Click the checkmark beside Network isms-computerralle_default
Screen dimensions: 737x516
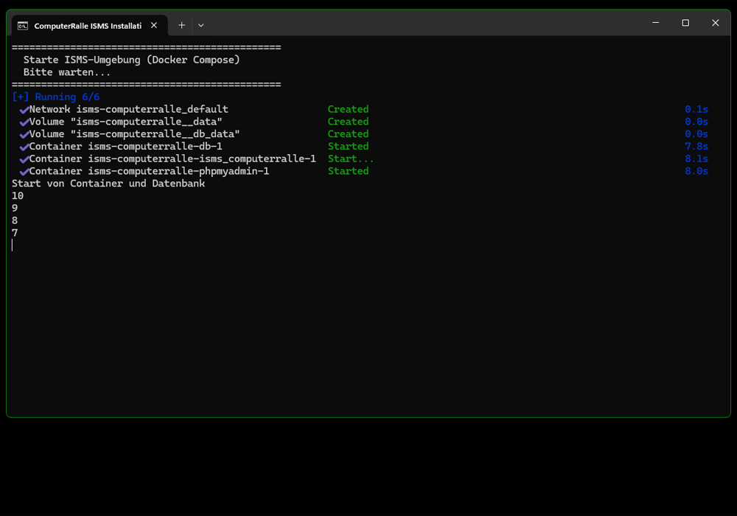click(x=24, y=108)
